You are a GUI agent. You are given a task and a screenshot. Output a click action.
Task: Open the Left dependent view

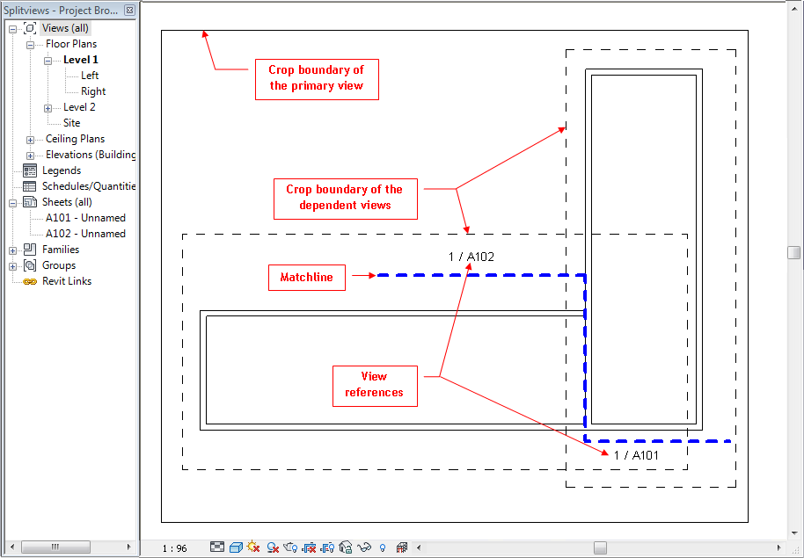(90, 76)
